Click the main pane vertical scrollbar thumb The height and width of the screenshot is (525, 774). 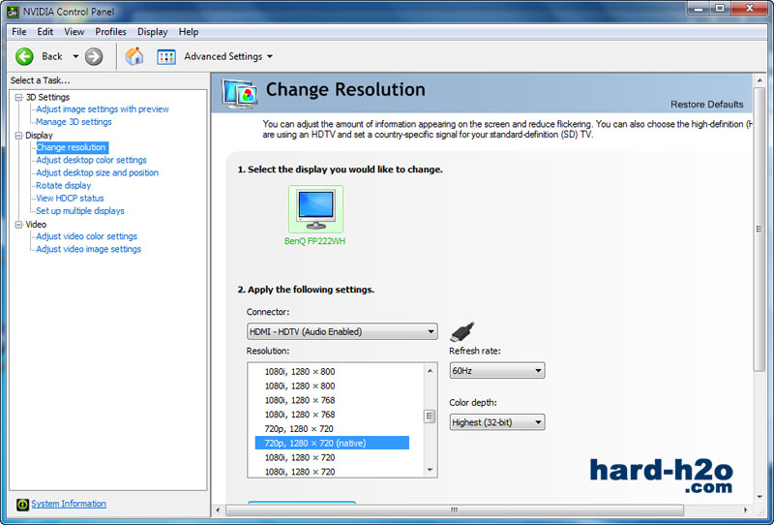[x=759, y=229]
